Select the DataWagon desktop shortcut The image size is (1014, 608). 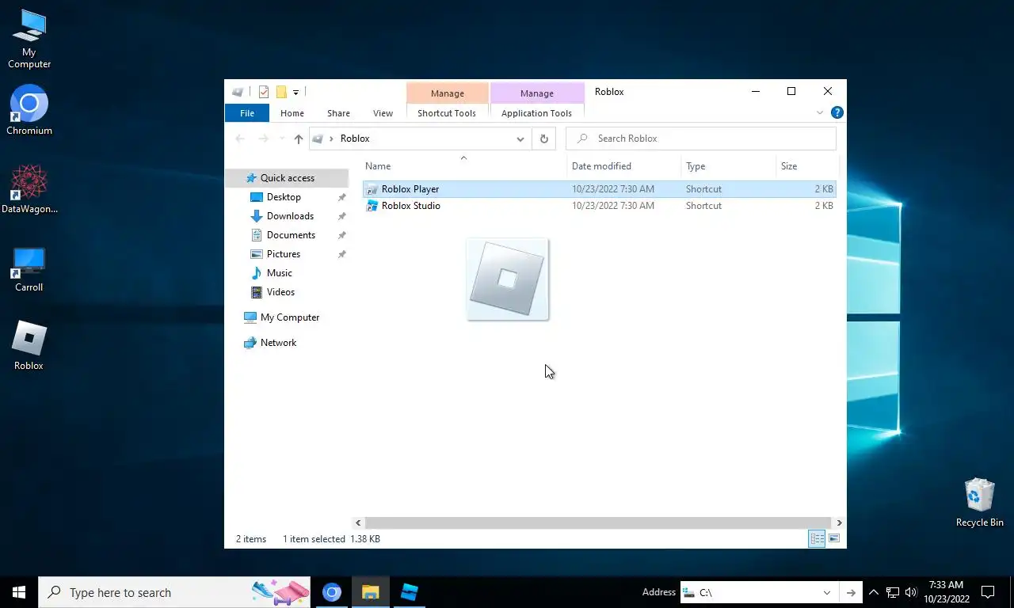(x=29, y=189)
